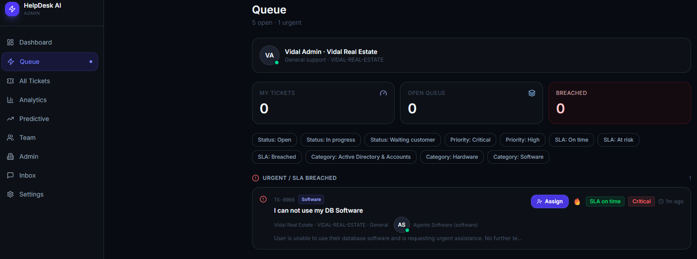Image resolution: width=697 pixels, height=259 pixels.
Task: Go to All Tickets in sidebar
Action: pos(49,81)
